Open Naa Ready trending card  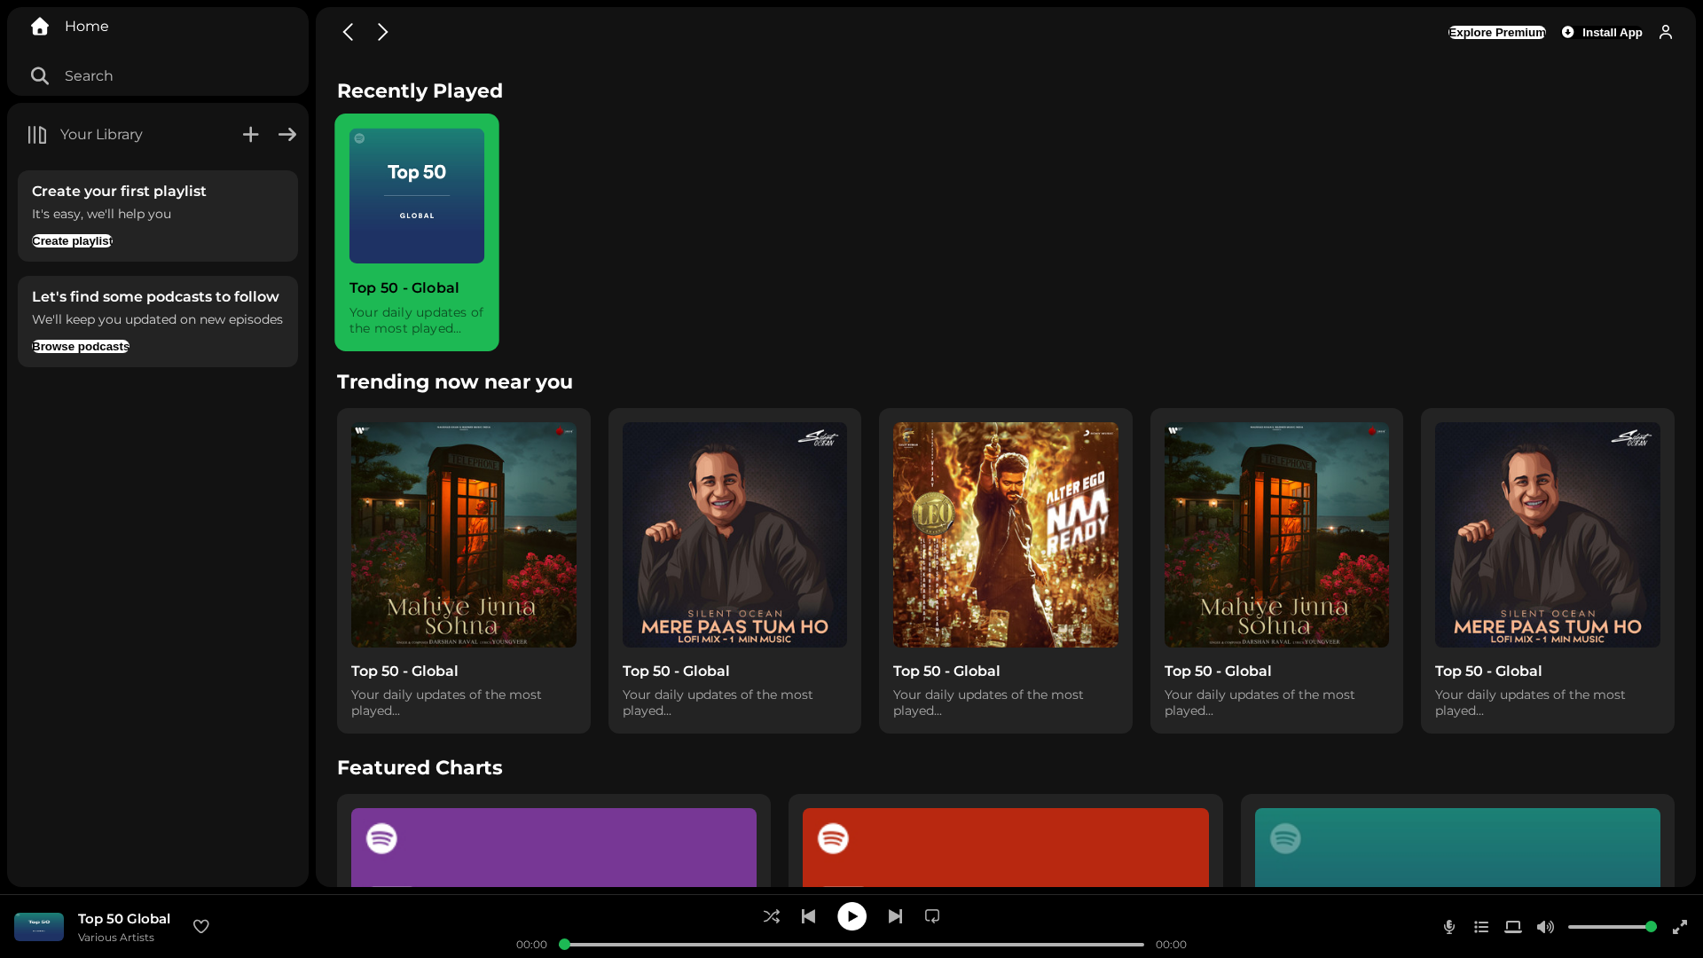pyautogui.click(x=1006, y=570)
